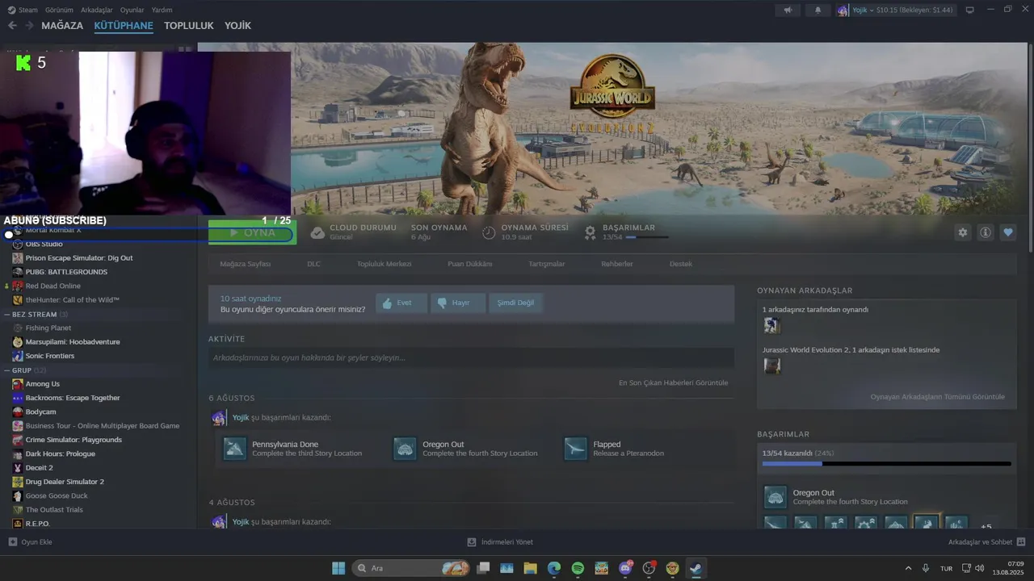Open the YOJIK profile tab

point(237,26)
